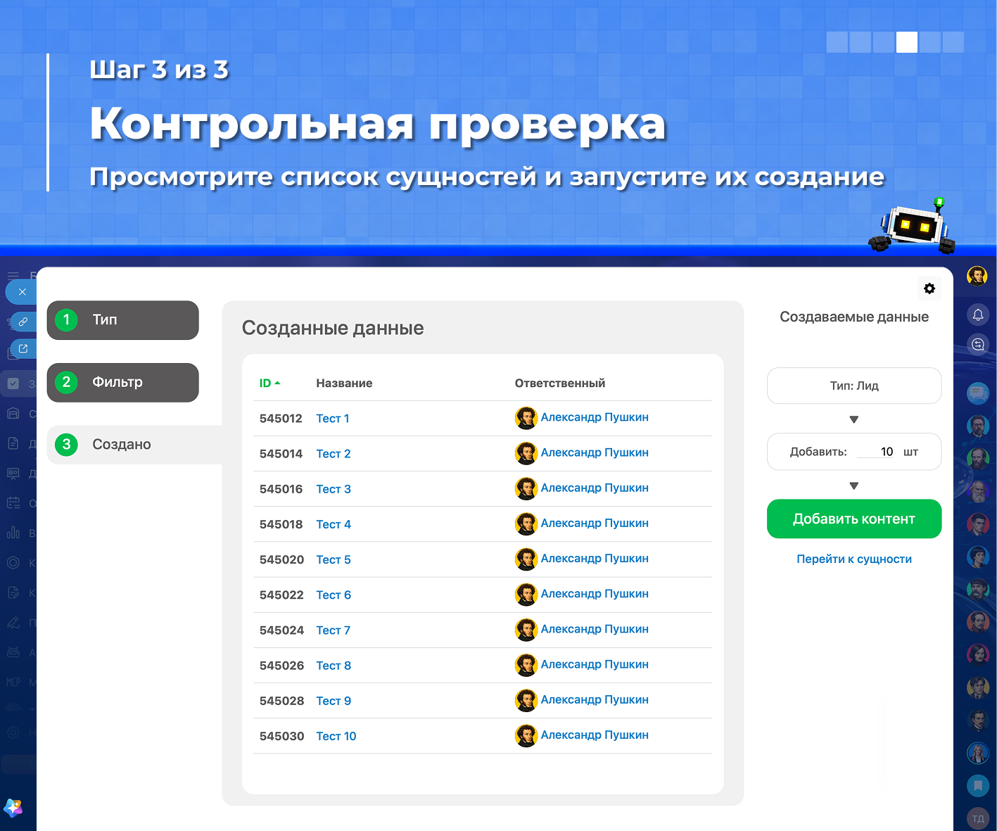Open the Тип: Лид selector box
Screen dimensions: 997x831
[x=854, y=386]
